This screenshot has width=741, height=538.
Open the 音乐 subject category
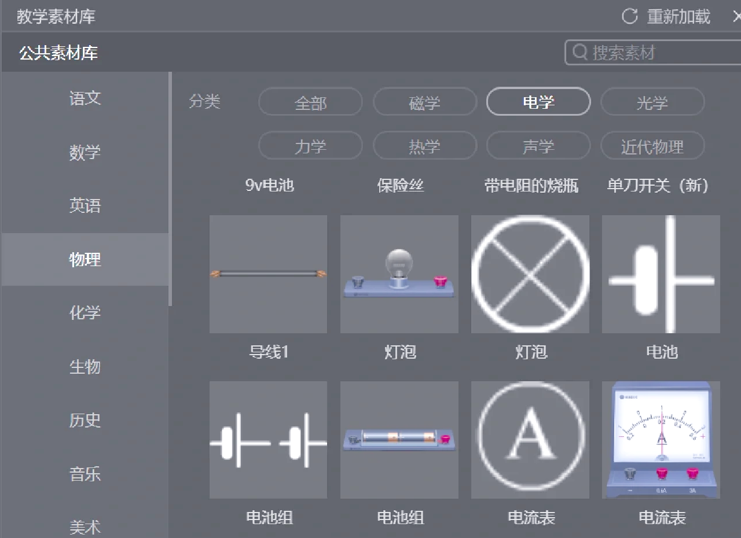pos(85,474)
